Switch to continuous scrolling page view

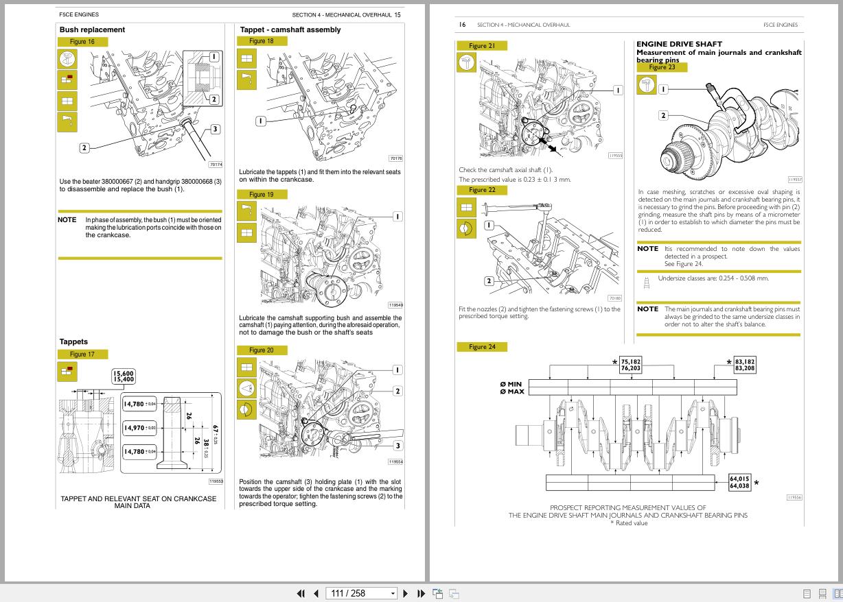pos(822,594)
